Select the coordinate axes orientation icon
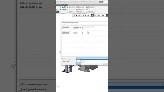The width and height of the screenshot is (164, 92). coord(88,15)
